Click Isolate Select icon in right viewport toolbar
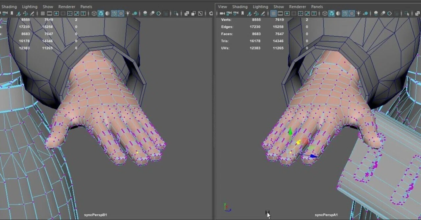The height and width of the screenshot is (220, 421). pyautogui.click(x=407, y=13)
